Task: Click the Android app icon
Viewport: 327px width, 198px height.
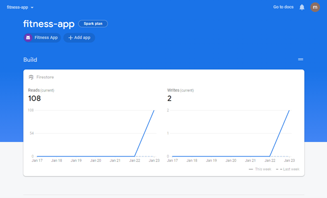Action: [x=28, y=38]
